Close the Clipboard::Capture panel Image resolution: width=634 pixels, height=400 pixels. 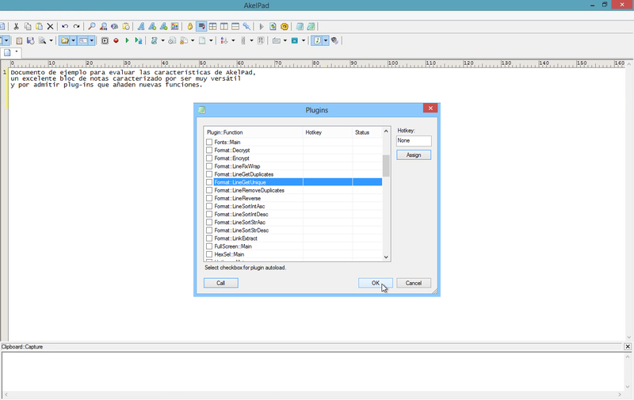coord(628,347)
